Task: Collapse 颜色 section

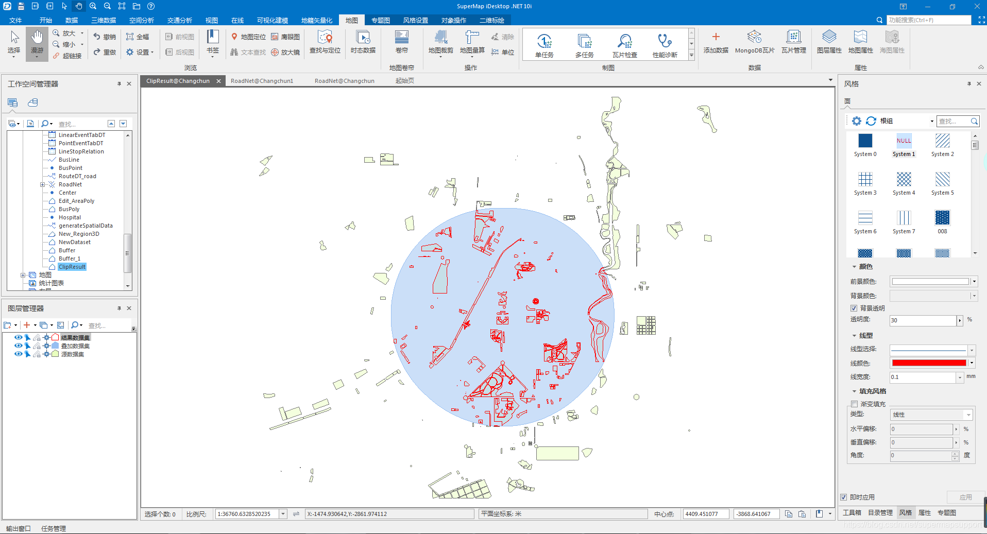Action: (x=854, y=267)
